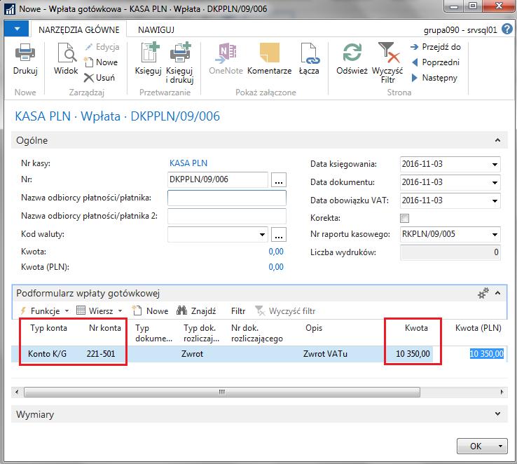Delete record with Usuń

[x=99, y=78]
